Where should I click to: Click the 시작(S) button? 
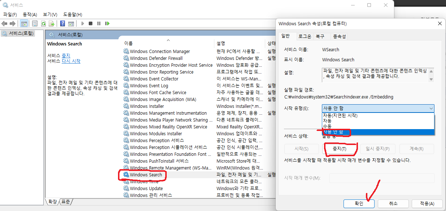click(301, 149)
